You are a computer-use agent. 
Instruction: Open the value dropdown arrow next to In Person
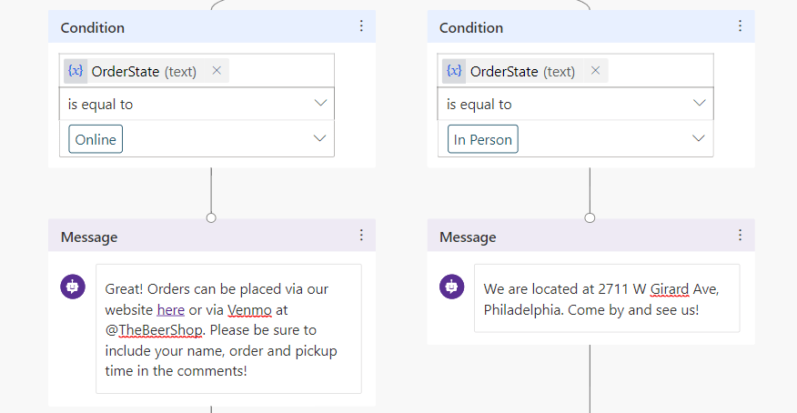coord(699,139)
